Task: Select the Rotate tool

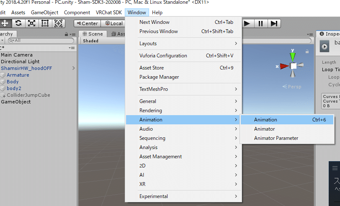Action: tap(18, 23)
